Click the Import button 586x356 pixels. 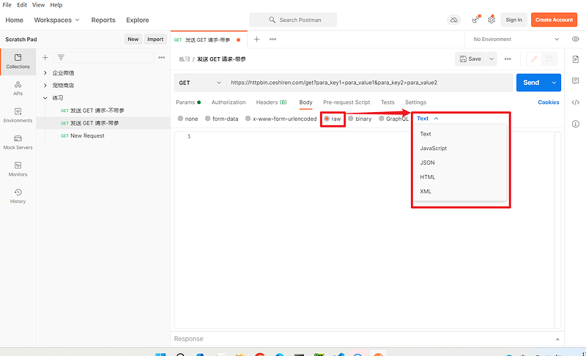(155, 40)
